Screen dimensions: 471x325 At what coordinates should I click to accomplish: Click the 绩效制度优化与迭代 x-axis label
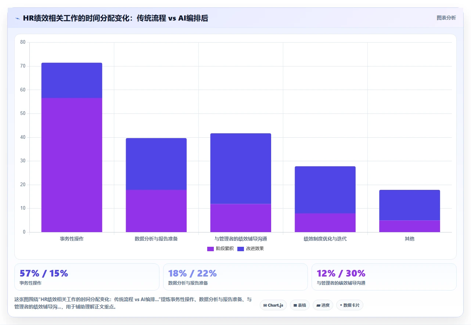point(325,239)
